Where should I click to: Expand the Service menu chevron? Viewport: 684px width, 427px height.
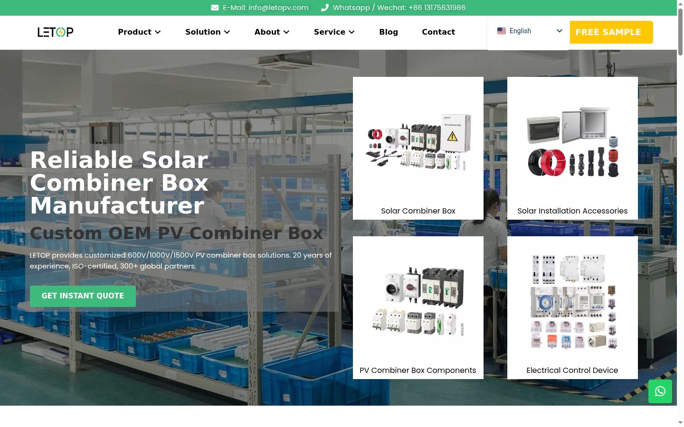point(351,32)
